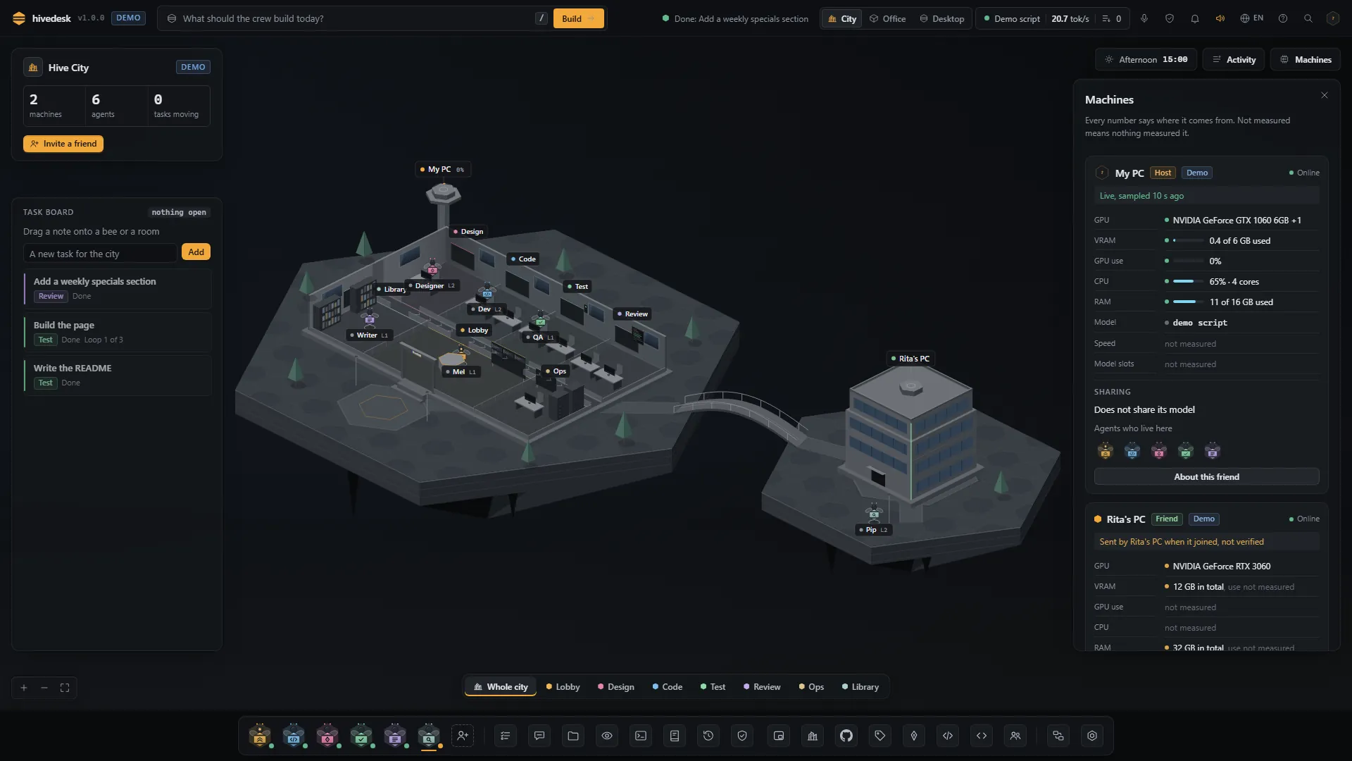This screenshot has width=1352, height=761.
Task: Click About this friend button
Action: 1206,477
